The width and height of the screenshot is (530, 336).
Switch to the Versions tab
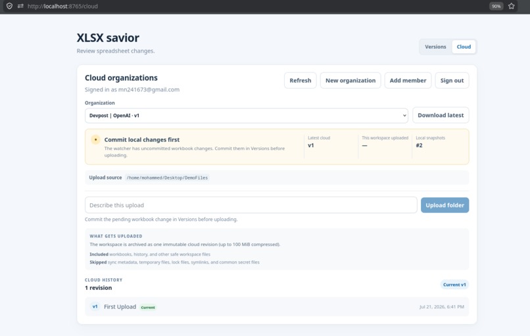click(x=435, y=47)
